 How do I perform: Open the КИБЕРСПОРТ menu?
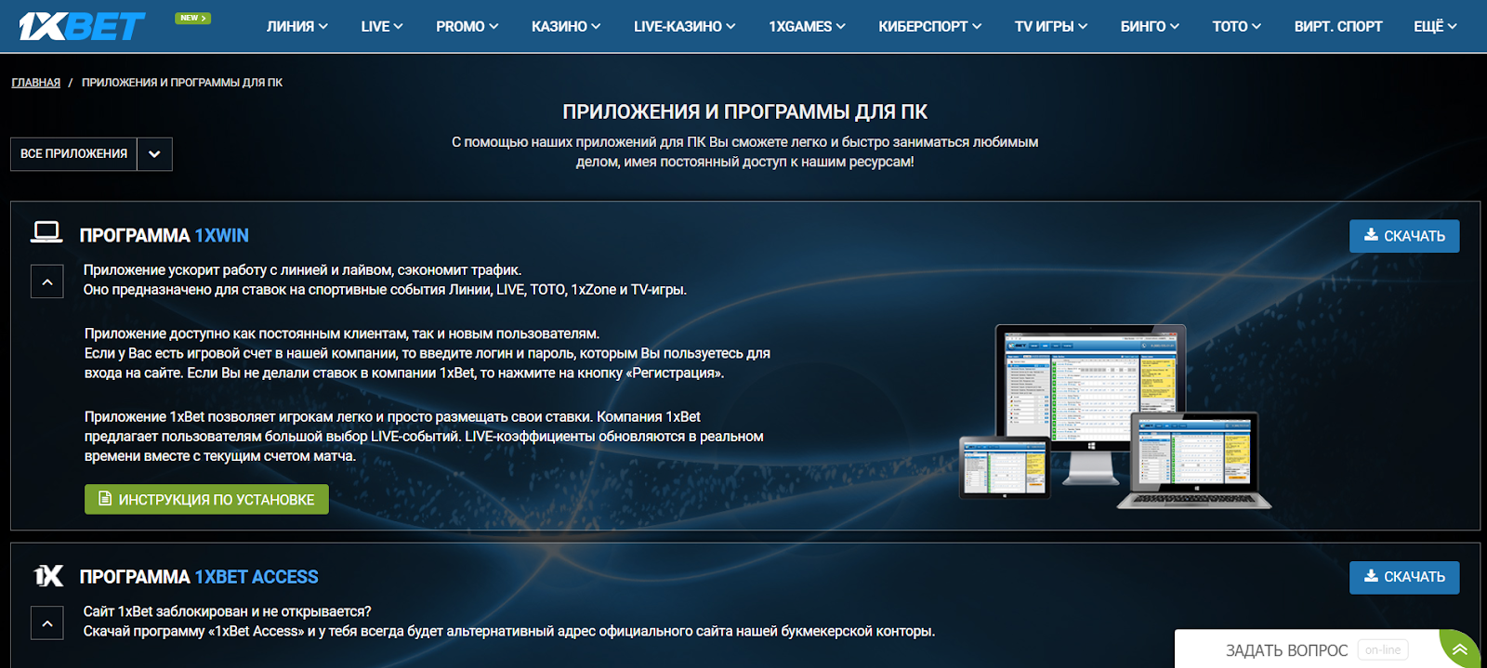(x=930, y=27)
